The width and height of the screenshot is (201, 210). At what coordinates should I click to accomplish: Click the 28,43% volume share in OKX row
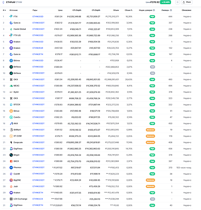(129, 79)
